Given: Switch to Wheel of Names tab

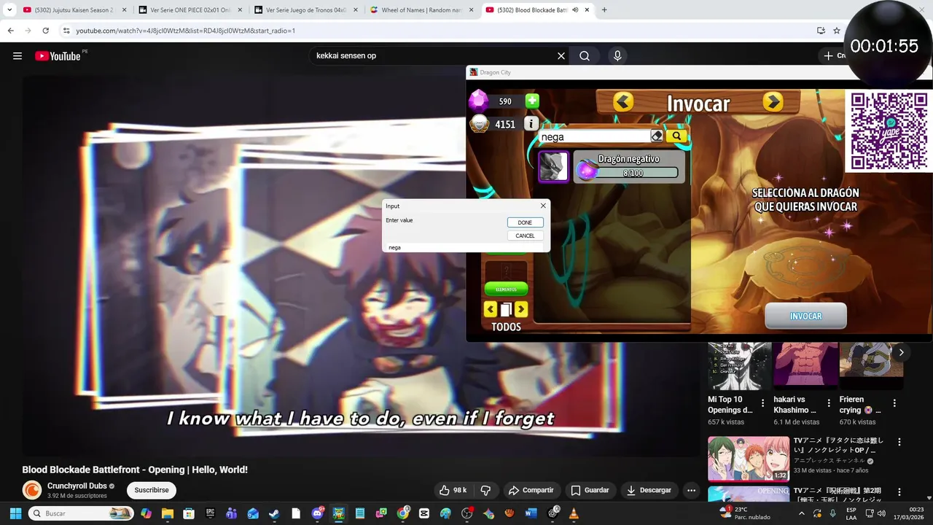Looking at the screenshot, I should pos(421,10).
